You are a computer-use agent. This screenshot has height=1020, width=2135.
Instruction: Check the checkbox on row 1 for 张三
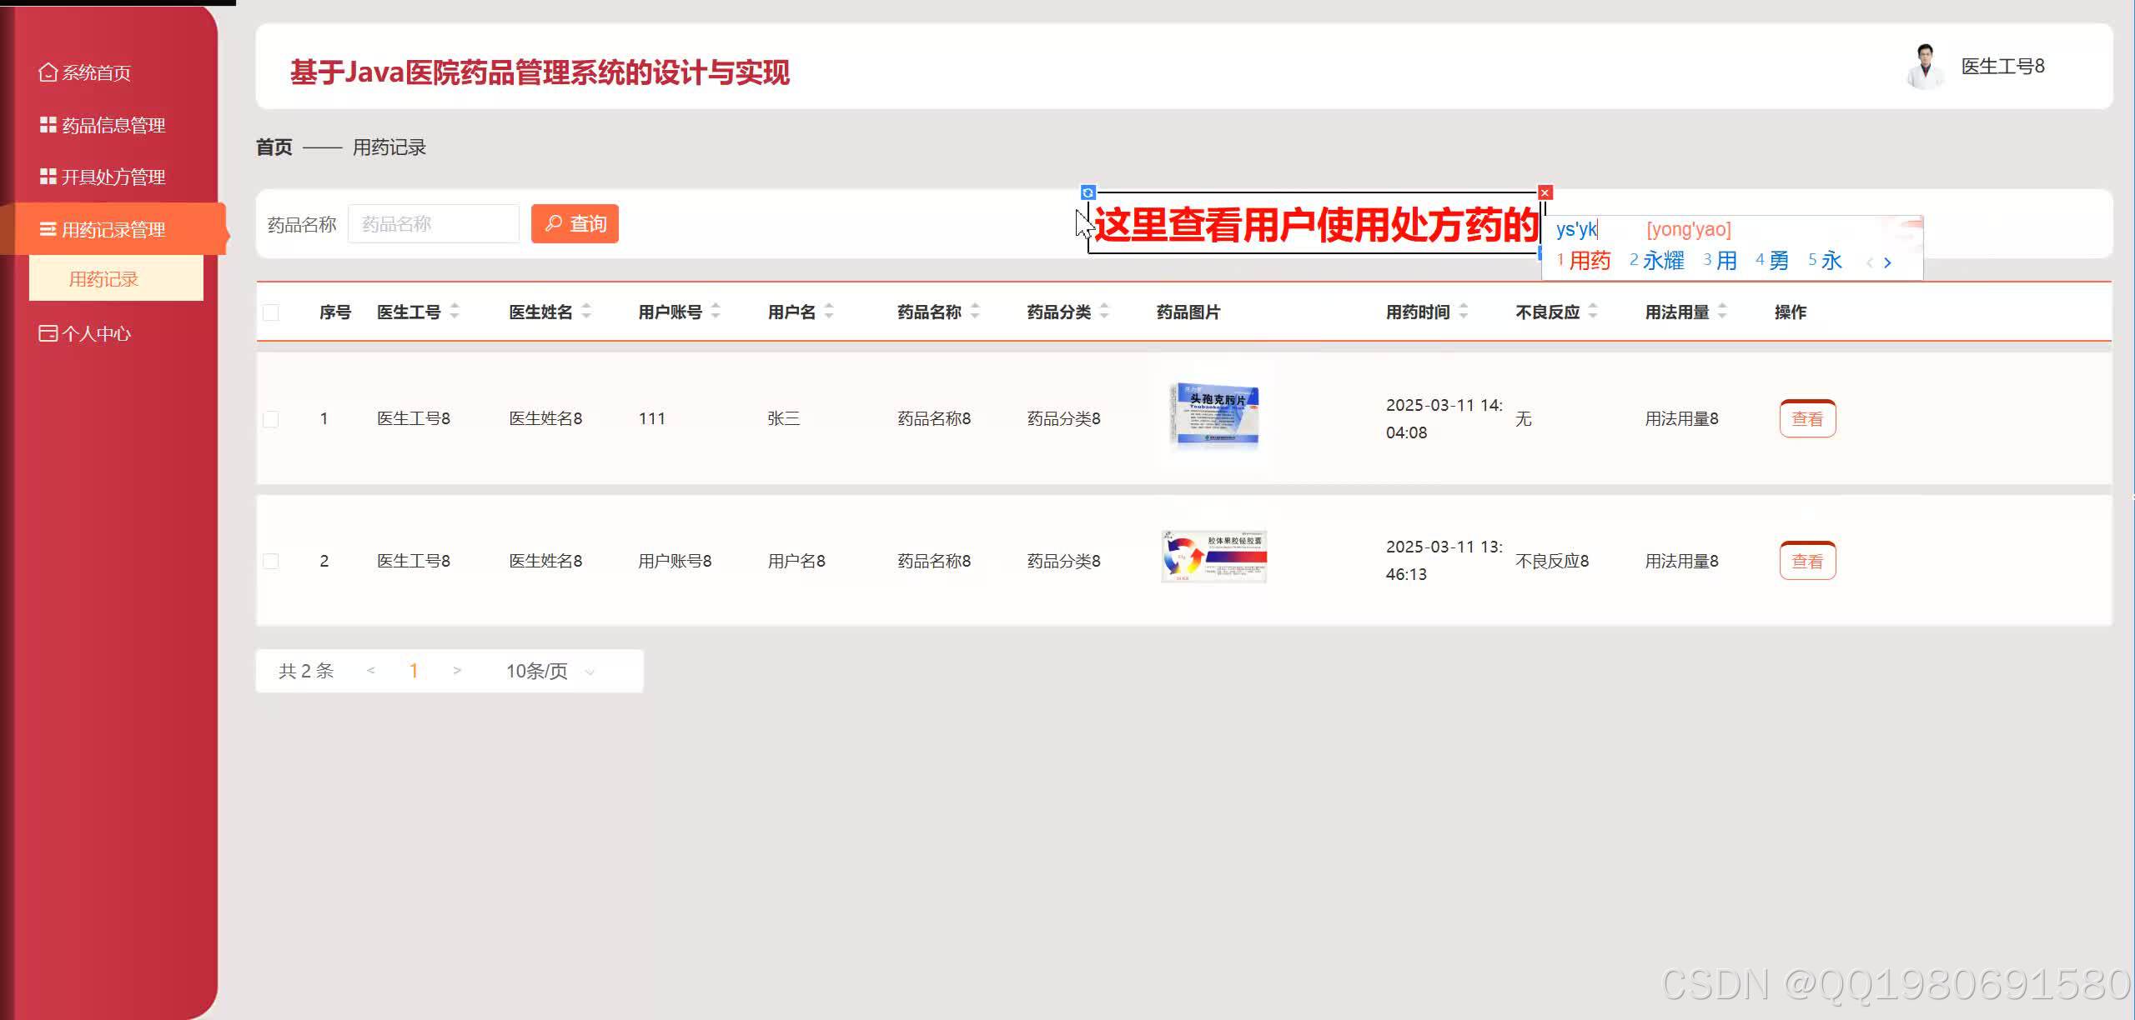point(269,419)
